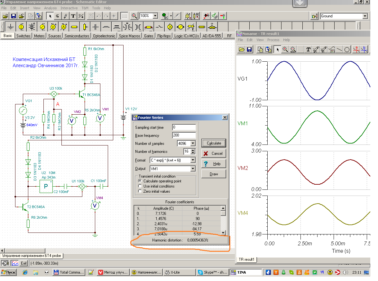Open the Number of samples dropdown
This screenshot has width=378, height=281.
[193, 143]
